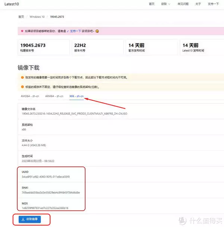Click Windows 10 breadcrumb link
This screenshot has height=227, width=224.
click(x=37, y=17)
